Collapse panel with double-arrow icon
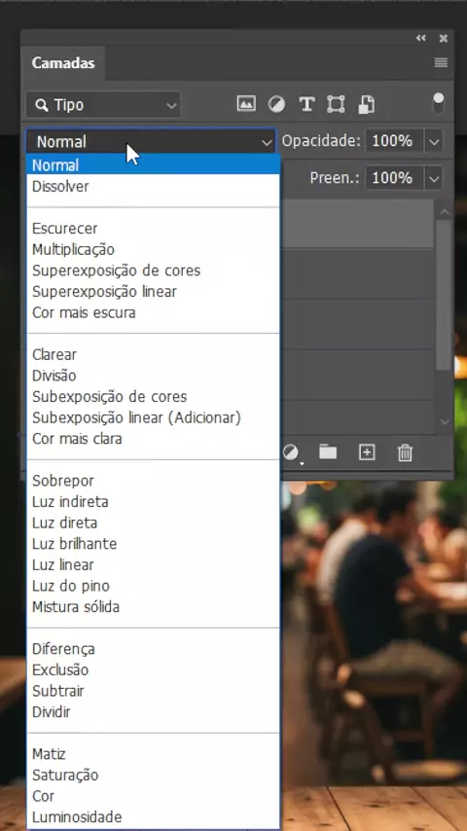Viewport: 467px width, 831px height. (421, 38)
